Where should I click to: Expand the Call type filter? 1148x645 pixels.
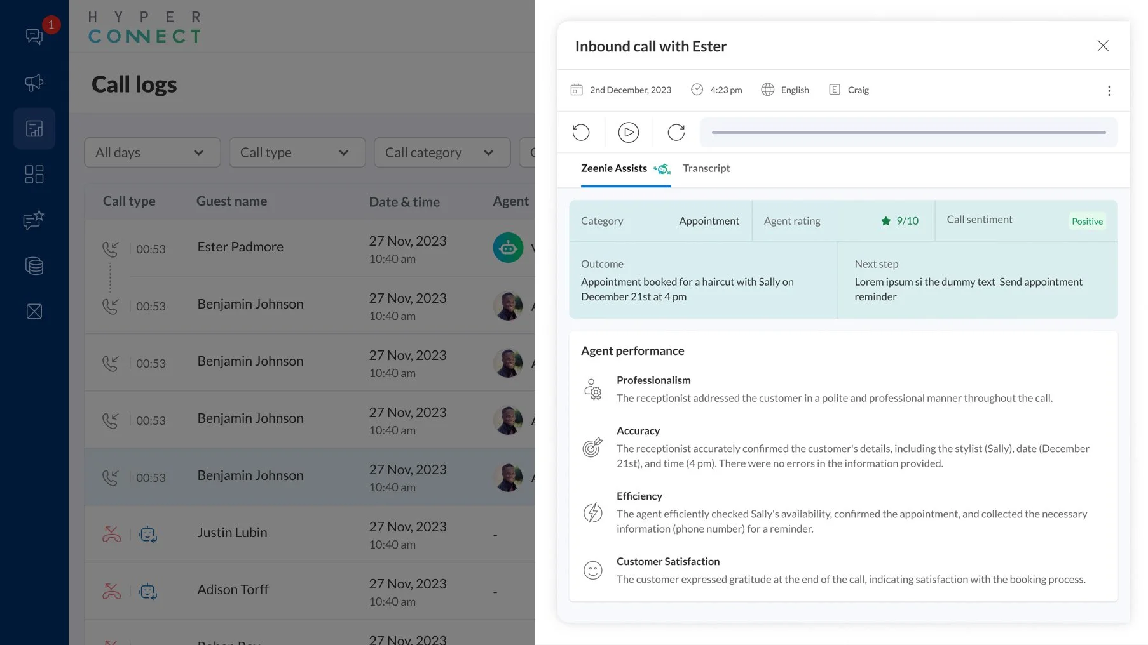[296, 152]
